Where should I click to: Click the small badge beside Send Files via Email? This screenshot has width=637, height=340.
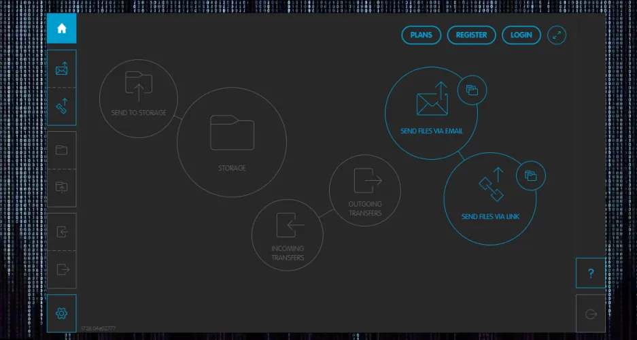tap(472, 90)
